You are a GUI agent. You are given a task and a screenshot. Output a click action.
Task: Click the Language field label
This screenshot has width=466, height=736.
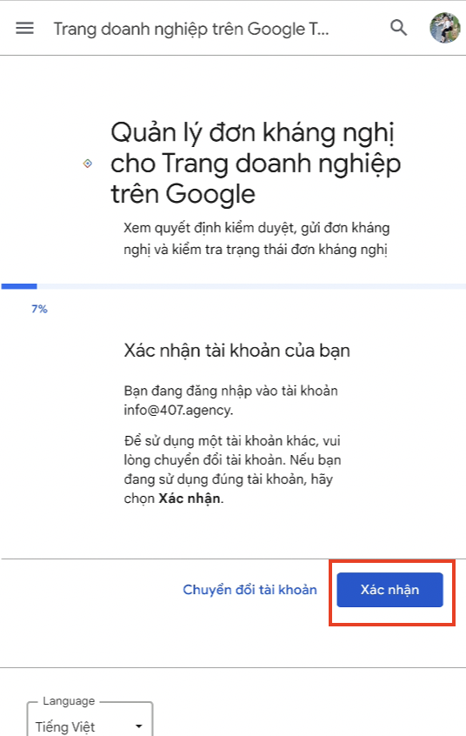point(69,701)
